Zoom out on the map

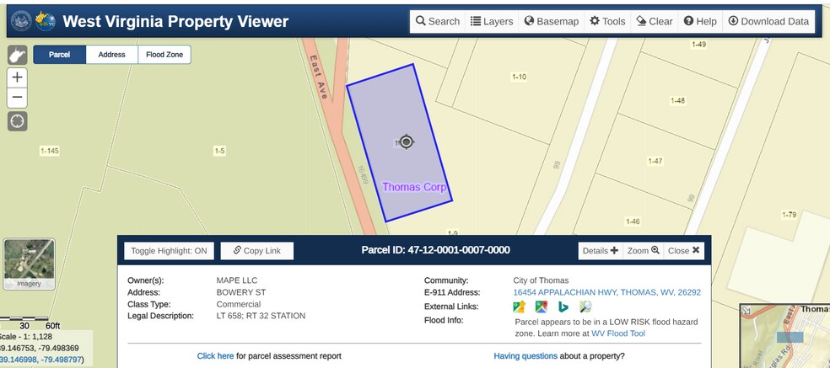tap(17, 98)
